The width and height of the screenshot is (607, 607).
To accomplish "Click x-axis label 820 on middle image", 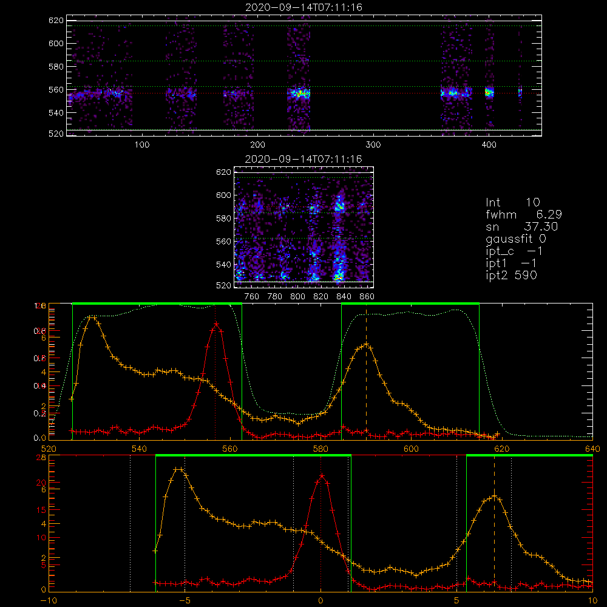I will 321,297.
